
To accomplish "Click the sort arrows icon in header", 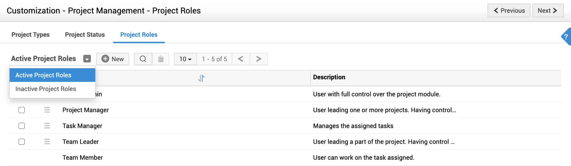I will [x=201, y=78].
